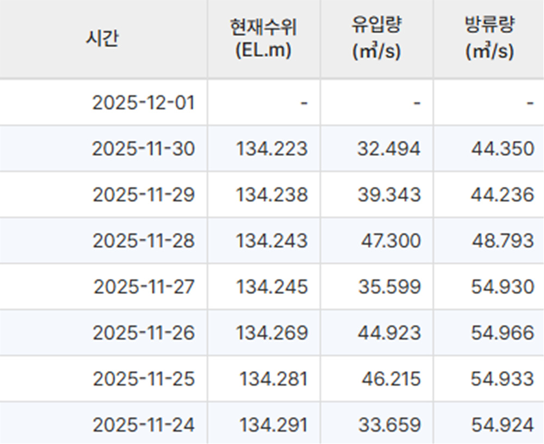Click discharge value 54.966
544x444 pixels.
tap(503, 333)
